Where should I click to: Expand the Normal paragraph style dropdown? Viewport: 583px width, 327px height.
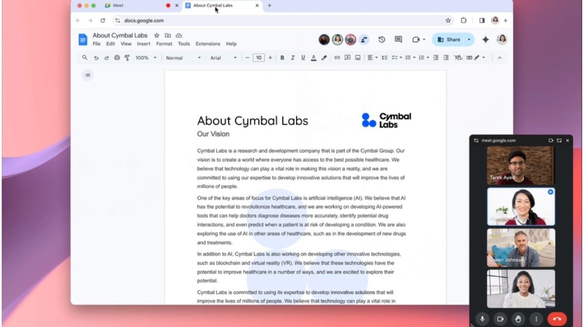(x=183, y=58)
